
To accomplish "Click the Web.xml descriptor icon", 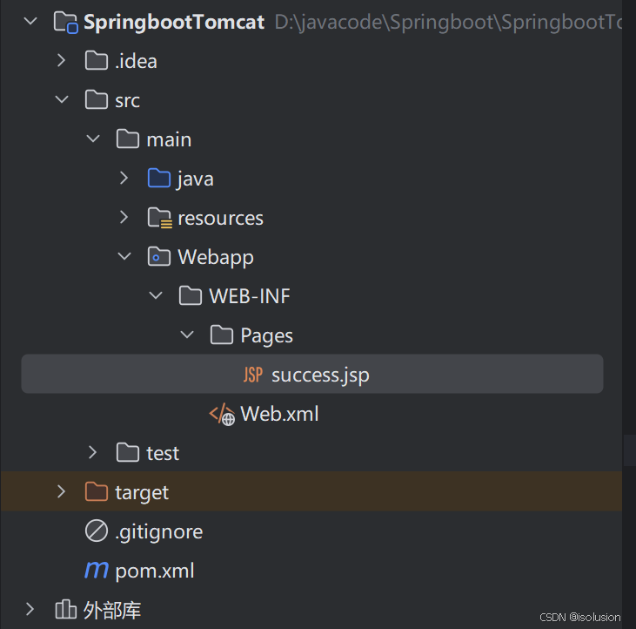I will (222, 414).
